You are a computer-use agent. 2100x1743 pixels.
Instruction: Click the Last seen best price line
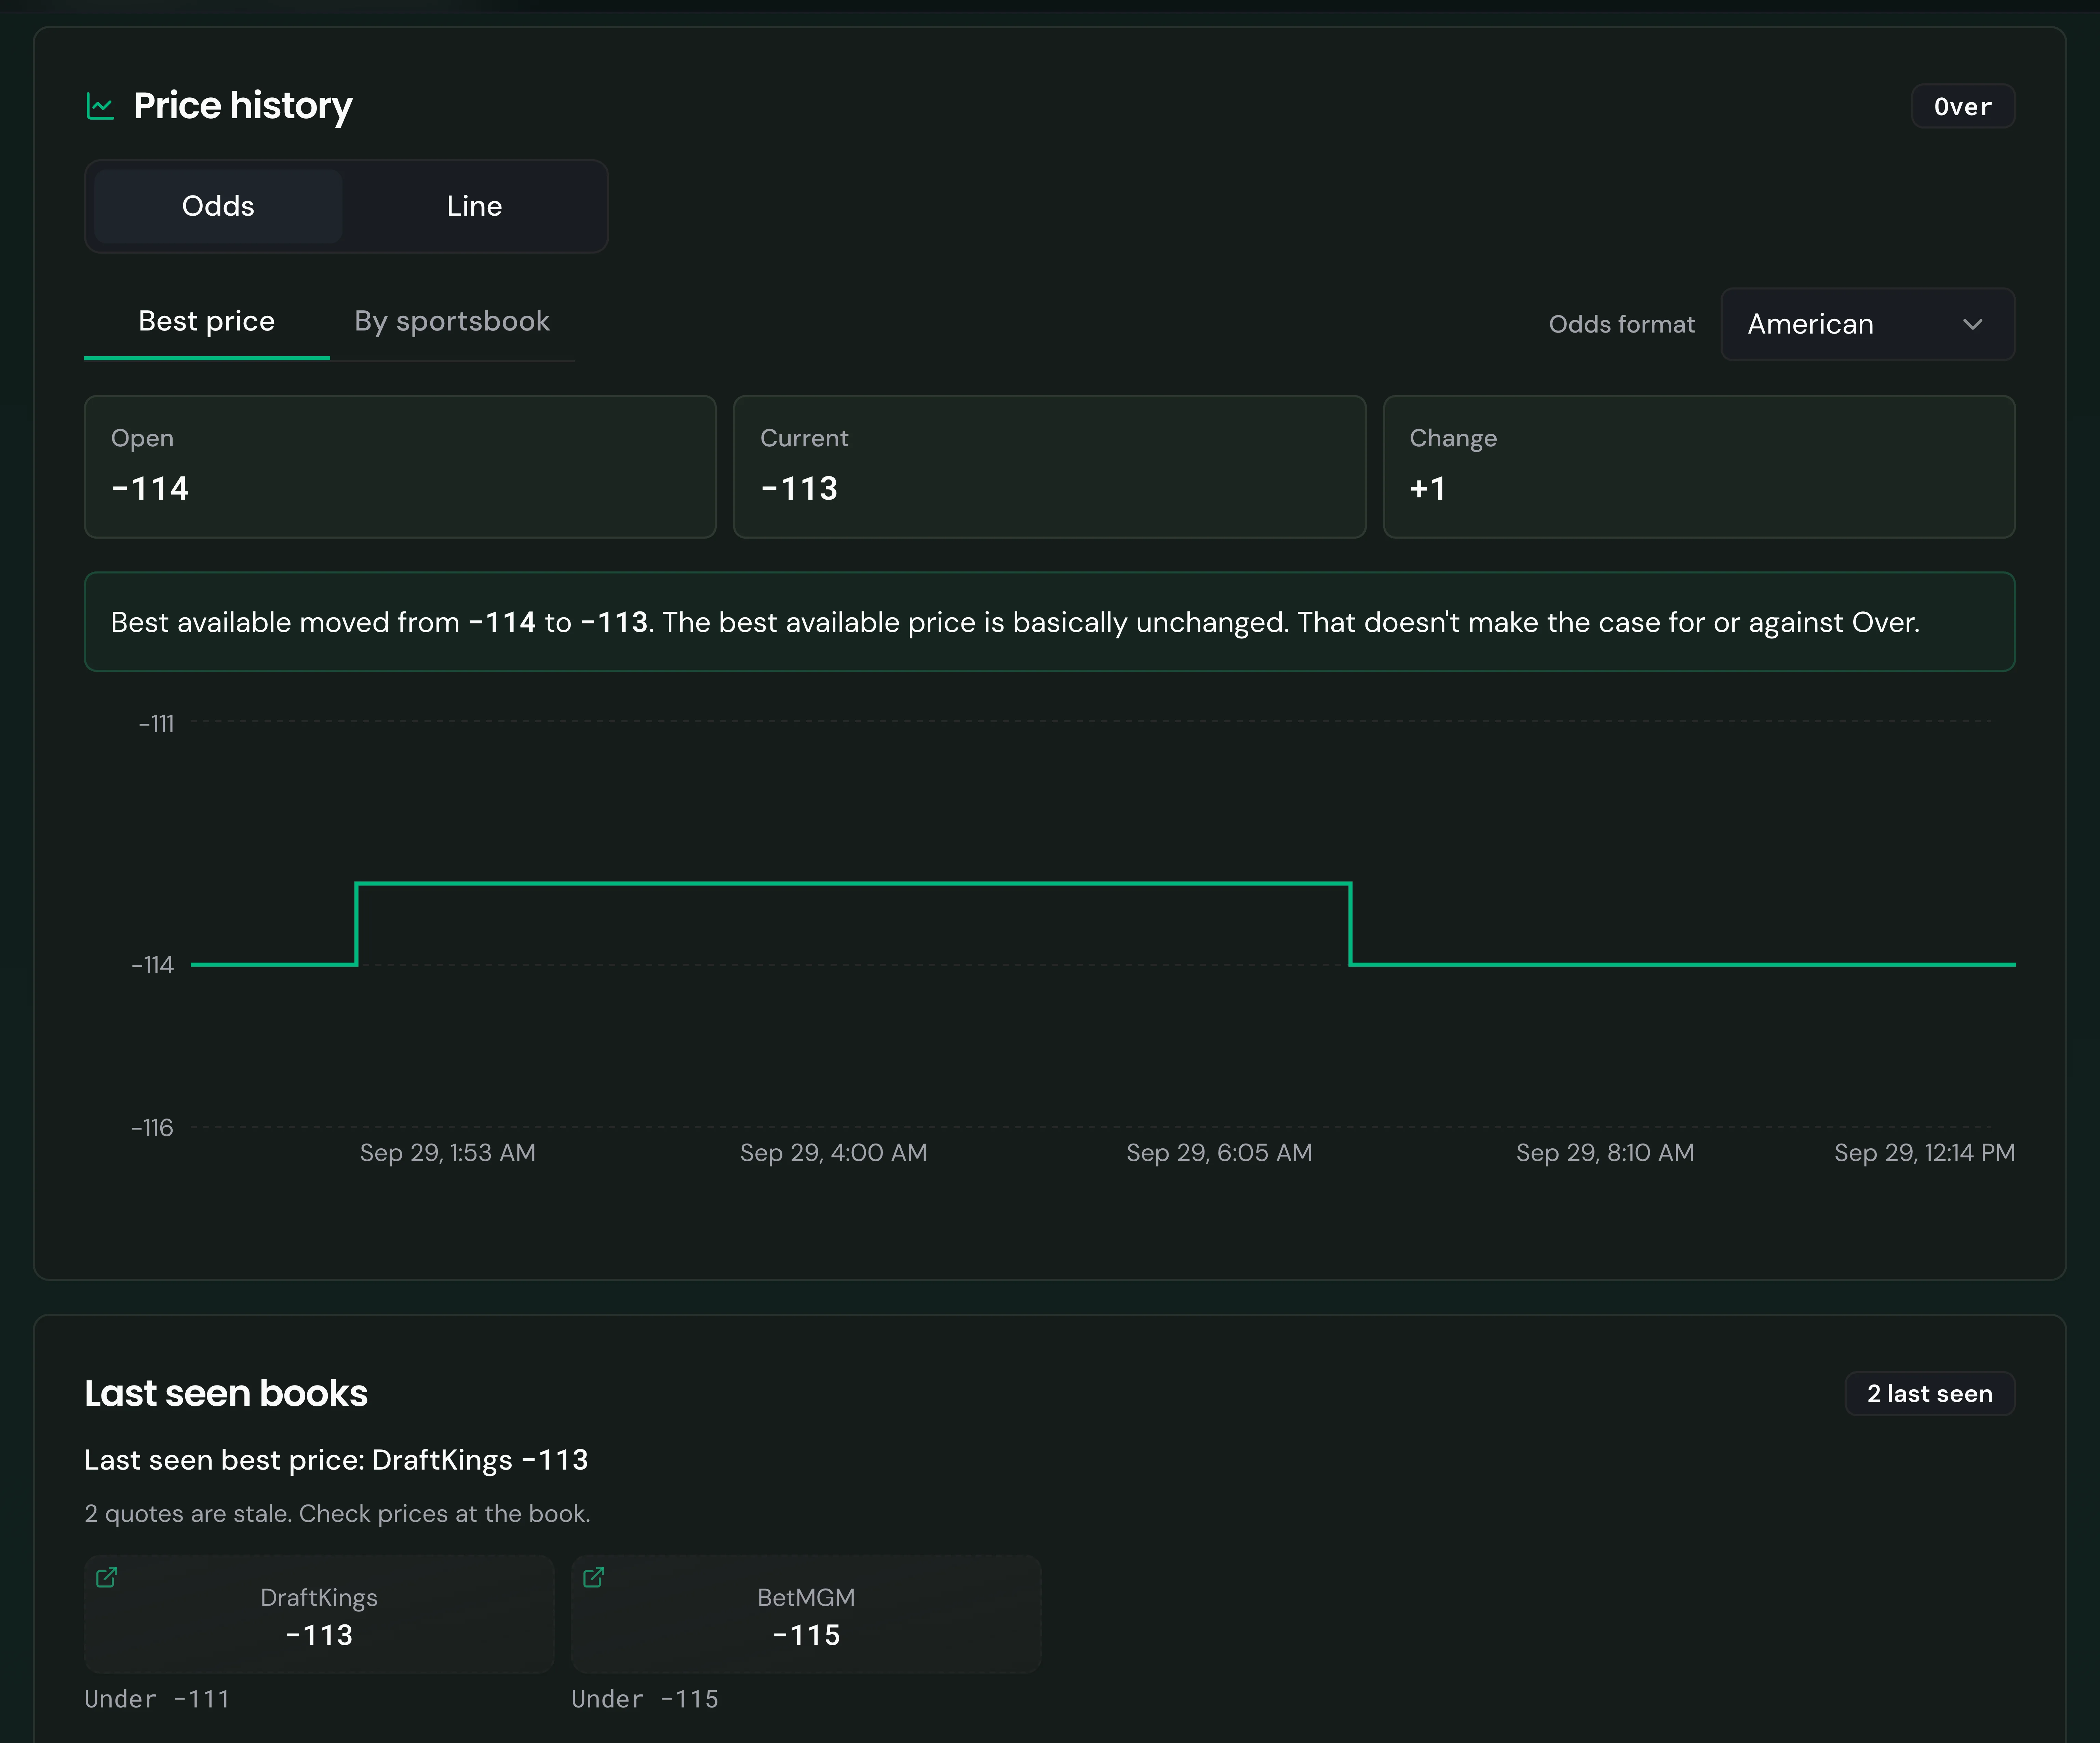[336, 1460]
